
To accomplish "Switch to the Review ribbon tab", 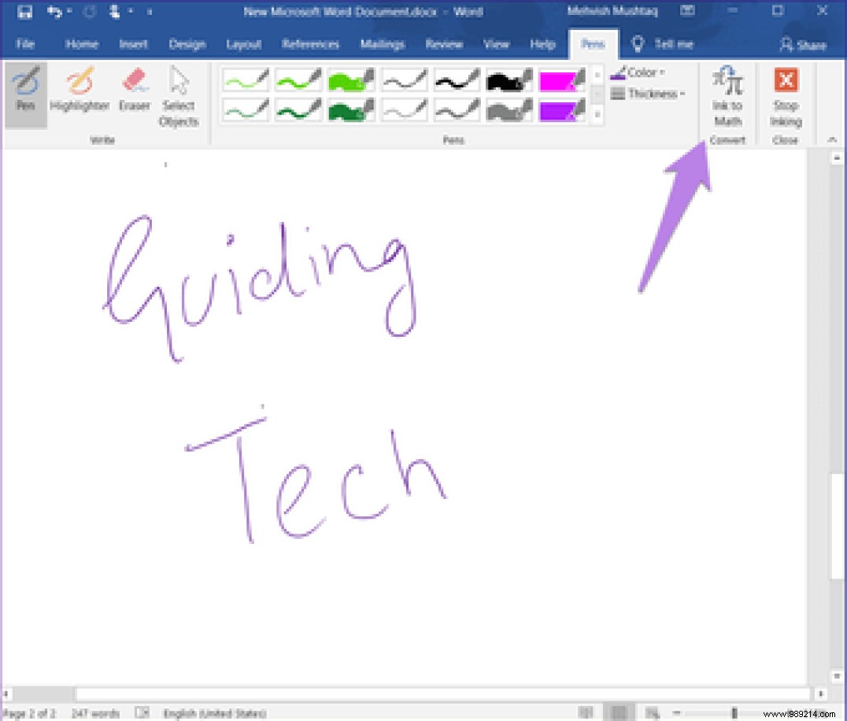I will coord(444,45).
